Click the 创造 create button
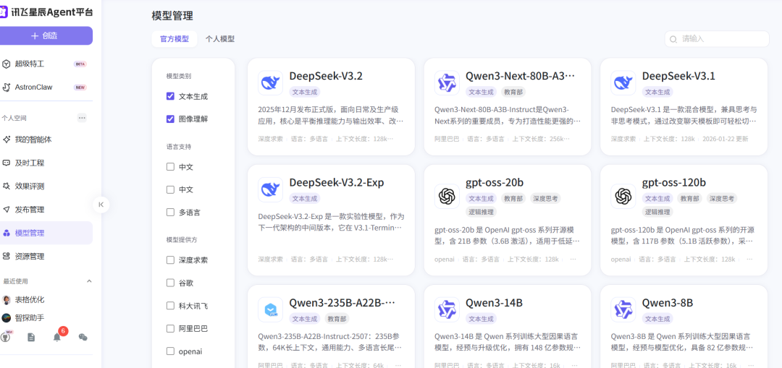The width and height of the screenshot is (782, 368). pyautogui.click(x=44, y=36)
